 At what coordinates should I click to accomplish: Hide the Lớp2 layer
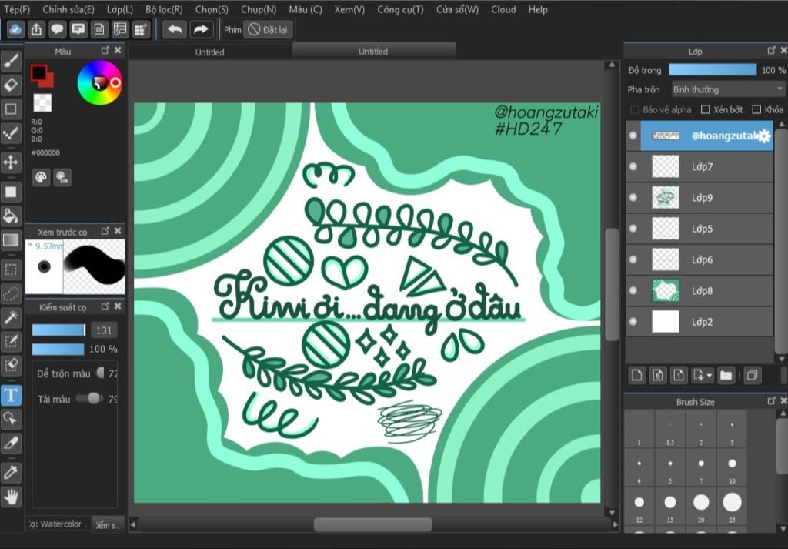[x=633, y=322]
